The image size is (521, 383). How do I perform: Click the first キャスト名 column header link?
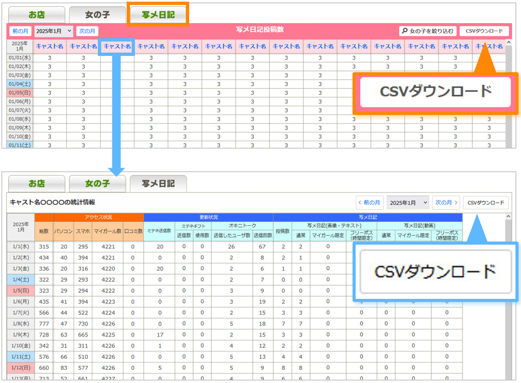click(50, 46)
